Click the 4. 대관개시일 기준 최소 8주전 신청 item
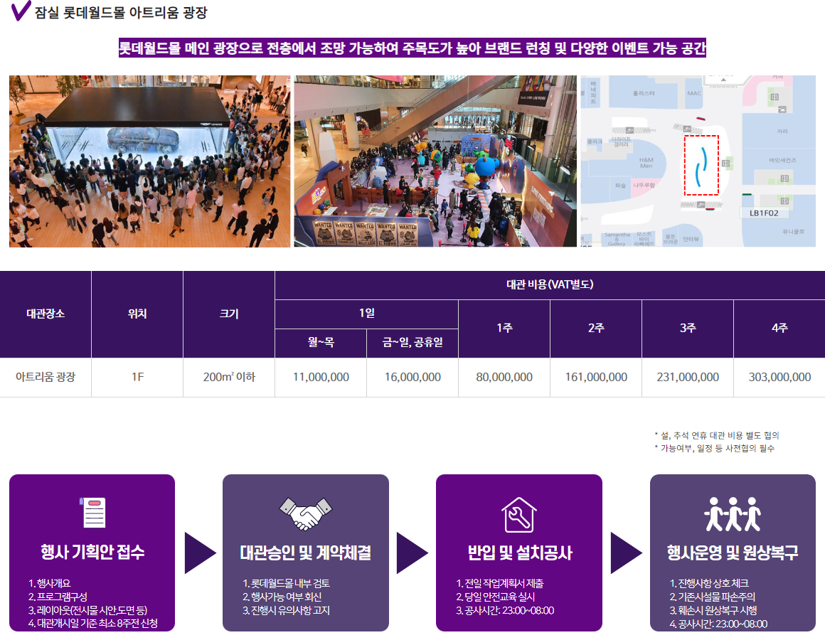The height and width of the screenshot is (640, 825). pyautogui.click(x=93, y=624)
